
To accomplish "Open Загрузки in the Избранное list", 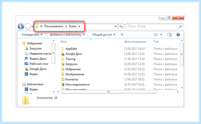I will coord(36,48).
